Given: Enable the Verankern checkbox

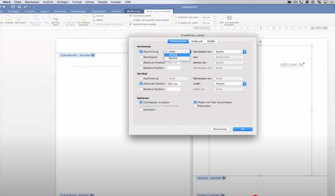Looking at the screenshot, I should point(141,110).
